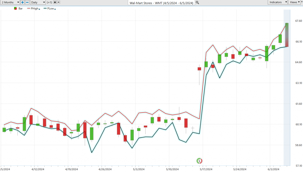
Task: Open the Views menu
Action: (x=294, y=2)
